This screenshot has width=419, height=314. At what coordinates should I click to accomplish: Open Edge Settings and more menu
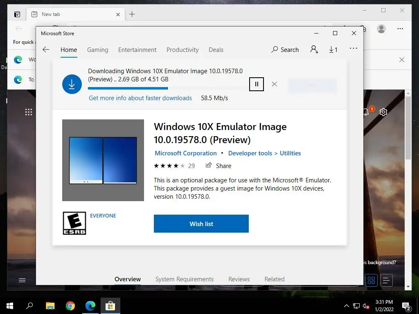point(400,29)
